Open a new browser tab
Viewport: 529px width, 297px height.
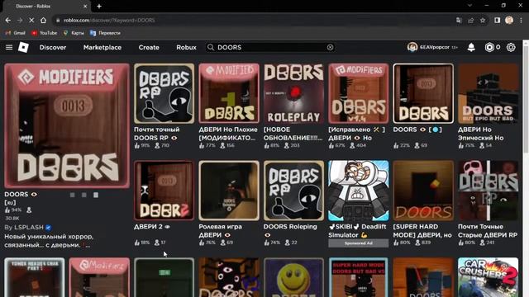coord(99,6)
